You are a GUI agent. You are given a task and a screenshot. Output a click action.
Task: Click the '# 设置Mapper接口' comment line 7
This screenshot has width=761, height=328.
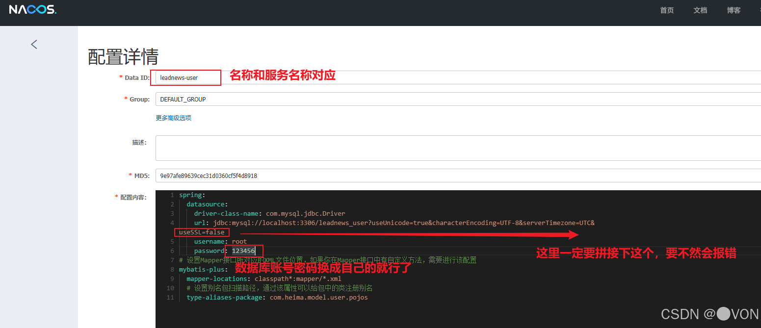(328, 260)
